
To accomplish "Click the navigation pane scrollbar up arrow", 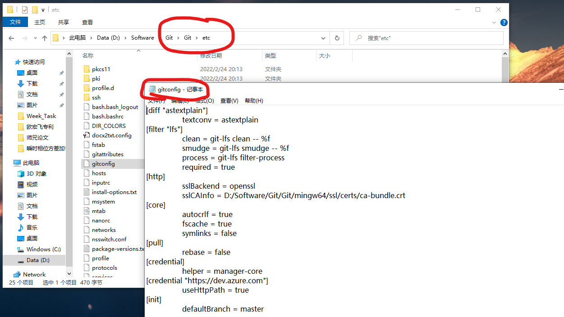I will pos(69,54).
